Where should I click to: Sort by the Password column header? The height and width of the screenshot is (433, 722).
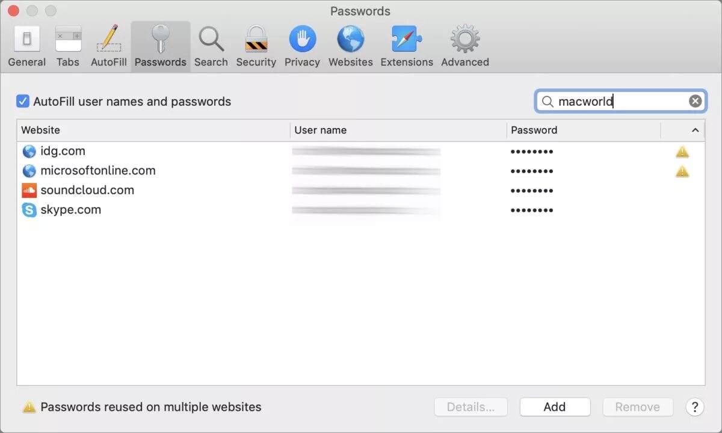pos(584,130)
